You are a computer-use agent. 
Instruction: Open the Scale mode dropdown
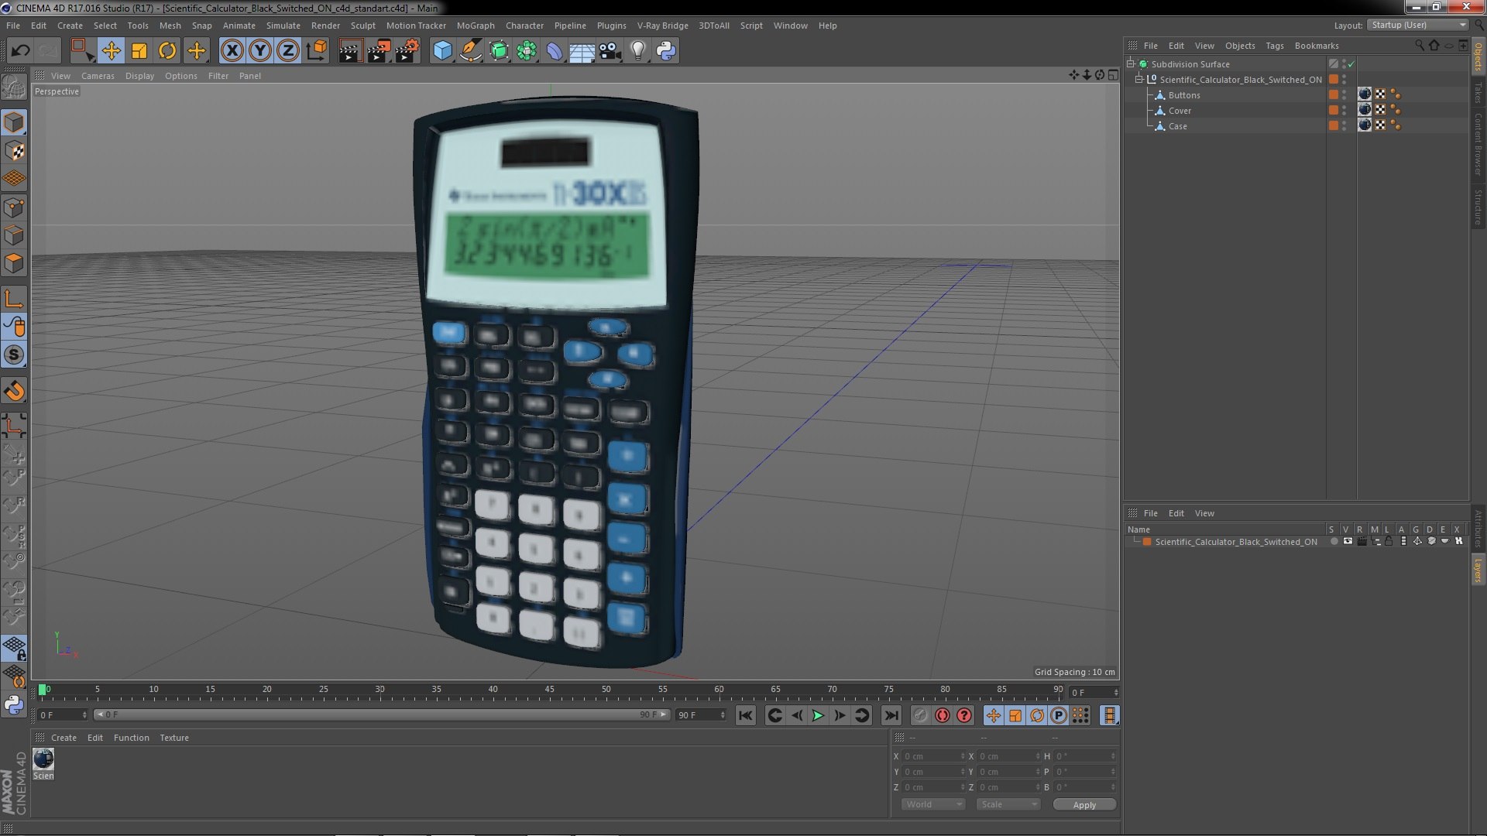[x=1008, y=804]
